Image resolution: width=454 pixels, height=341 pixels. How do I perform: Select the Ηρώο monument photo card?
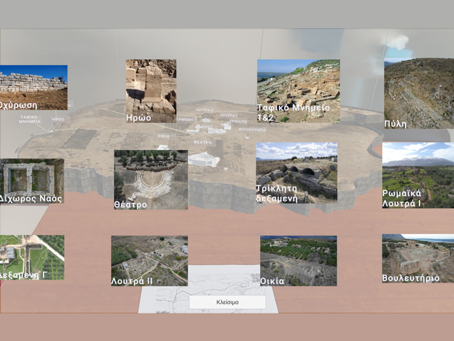click(151, 91)
